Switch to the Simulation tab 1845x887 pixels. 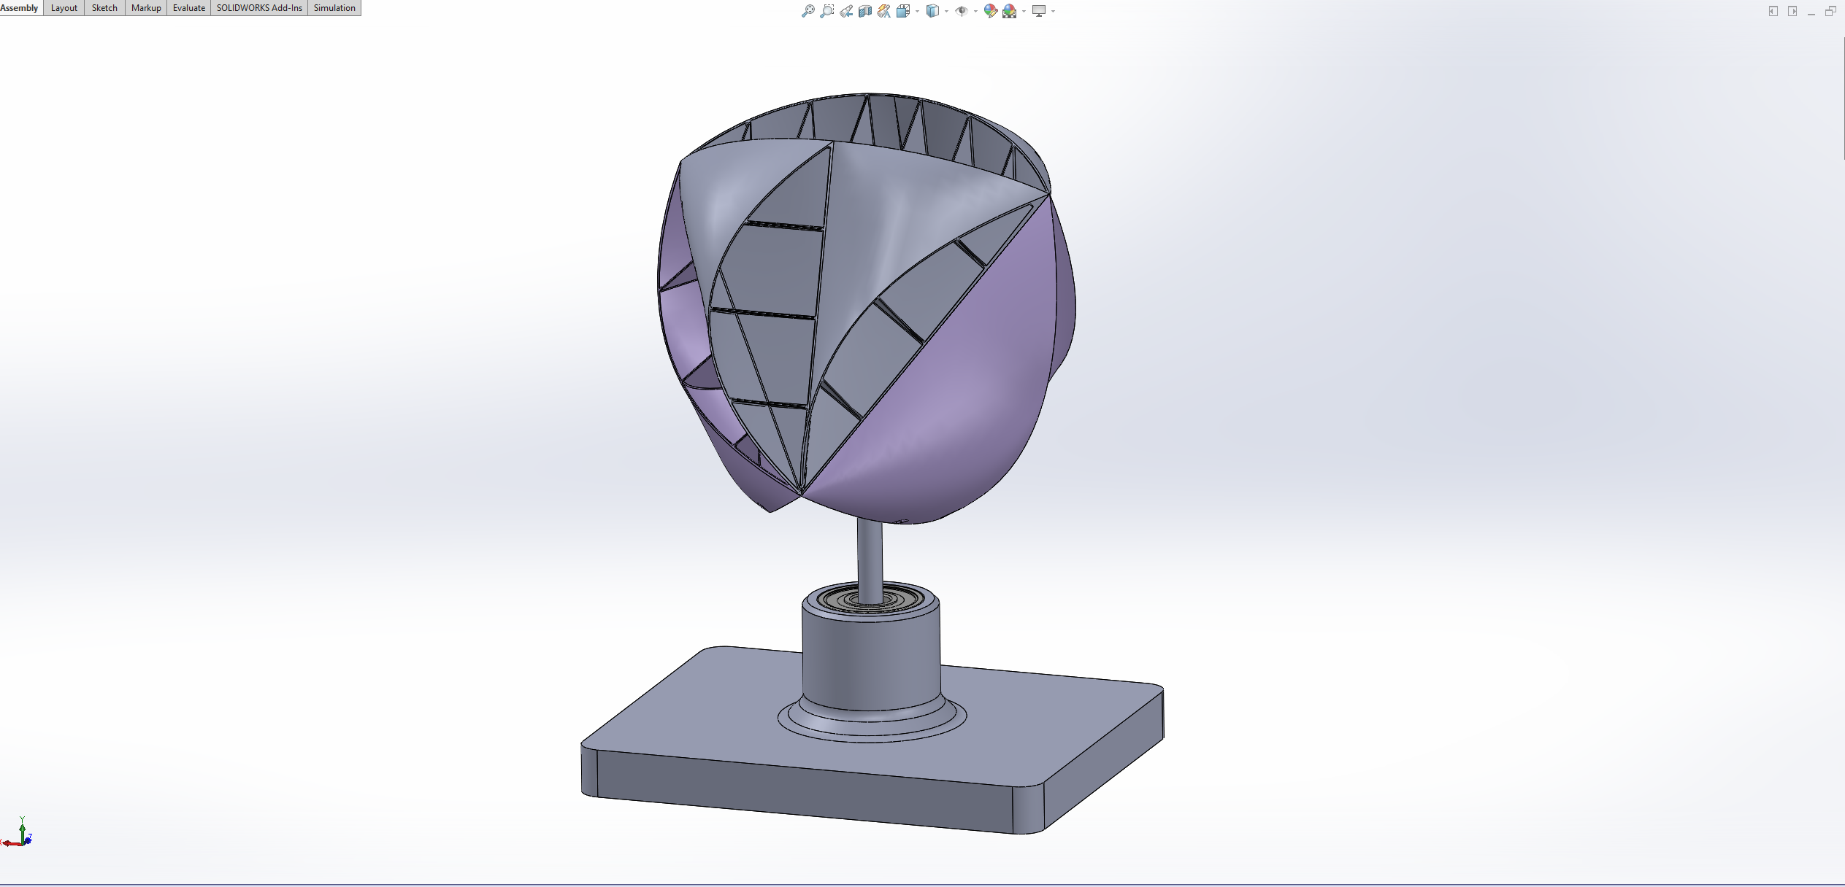pos(334,8)
